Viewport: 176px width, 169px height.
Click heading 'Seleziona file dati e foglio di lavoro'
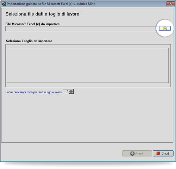42,14
